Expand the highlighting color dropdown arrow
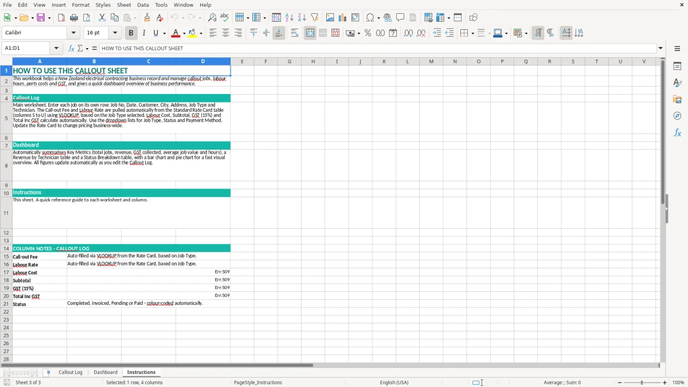 pos(201,33)
